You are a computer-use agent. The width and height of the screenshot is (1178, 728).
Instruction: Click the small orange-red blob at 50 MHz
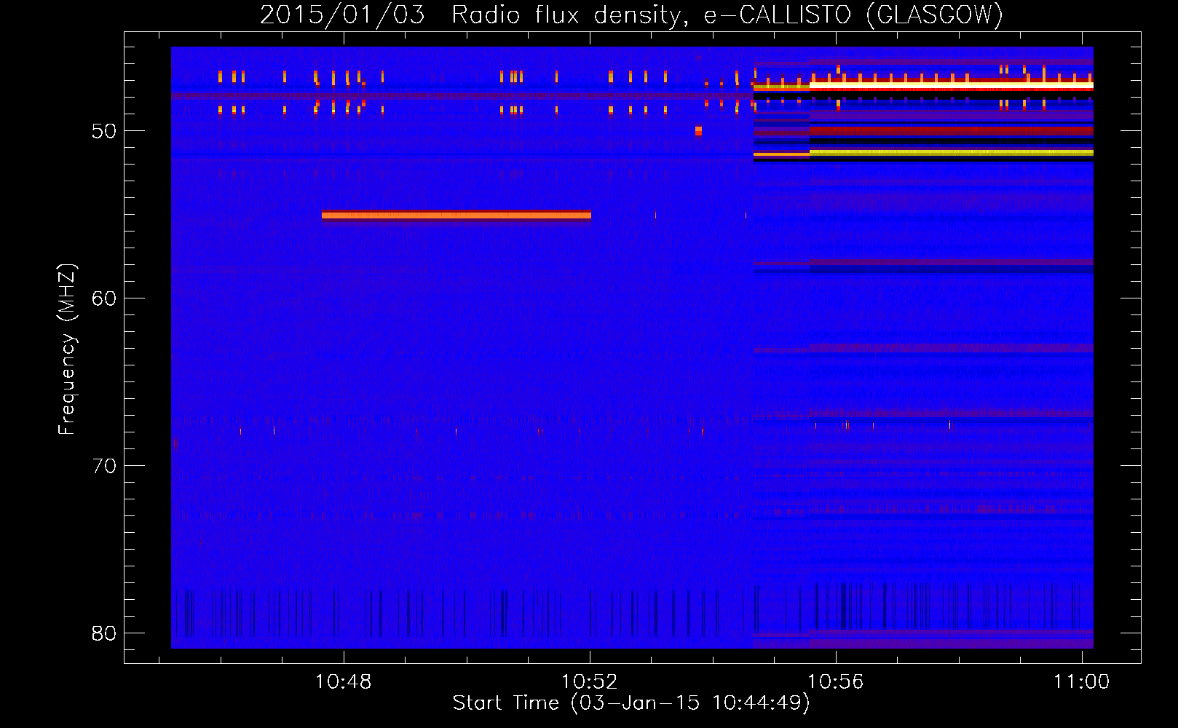698,131
